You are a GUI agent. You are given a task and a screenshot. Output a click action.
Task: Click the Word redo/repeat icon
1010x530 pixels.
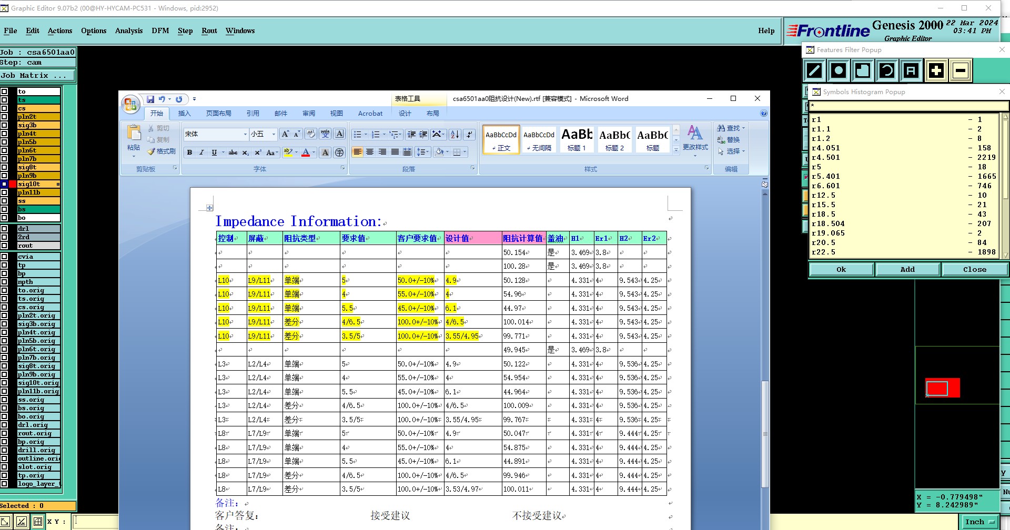click(x=179, y=99)
